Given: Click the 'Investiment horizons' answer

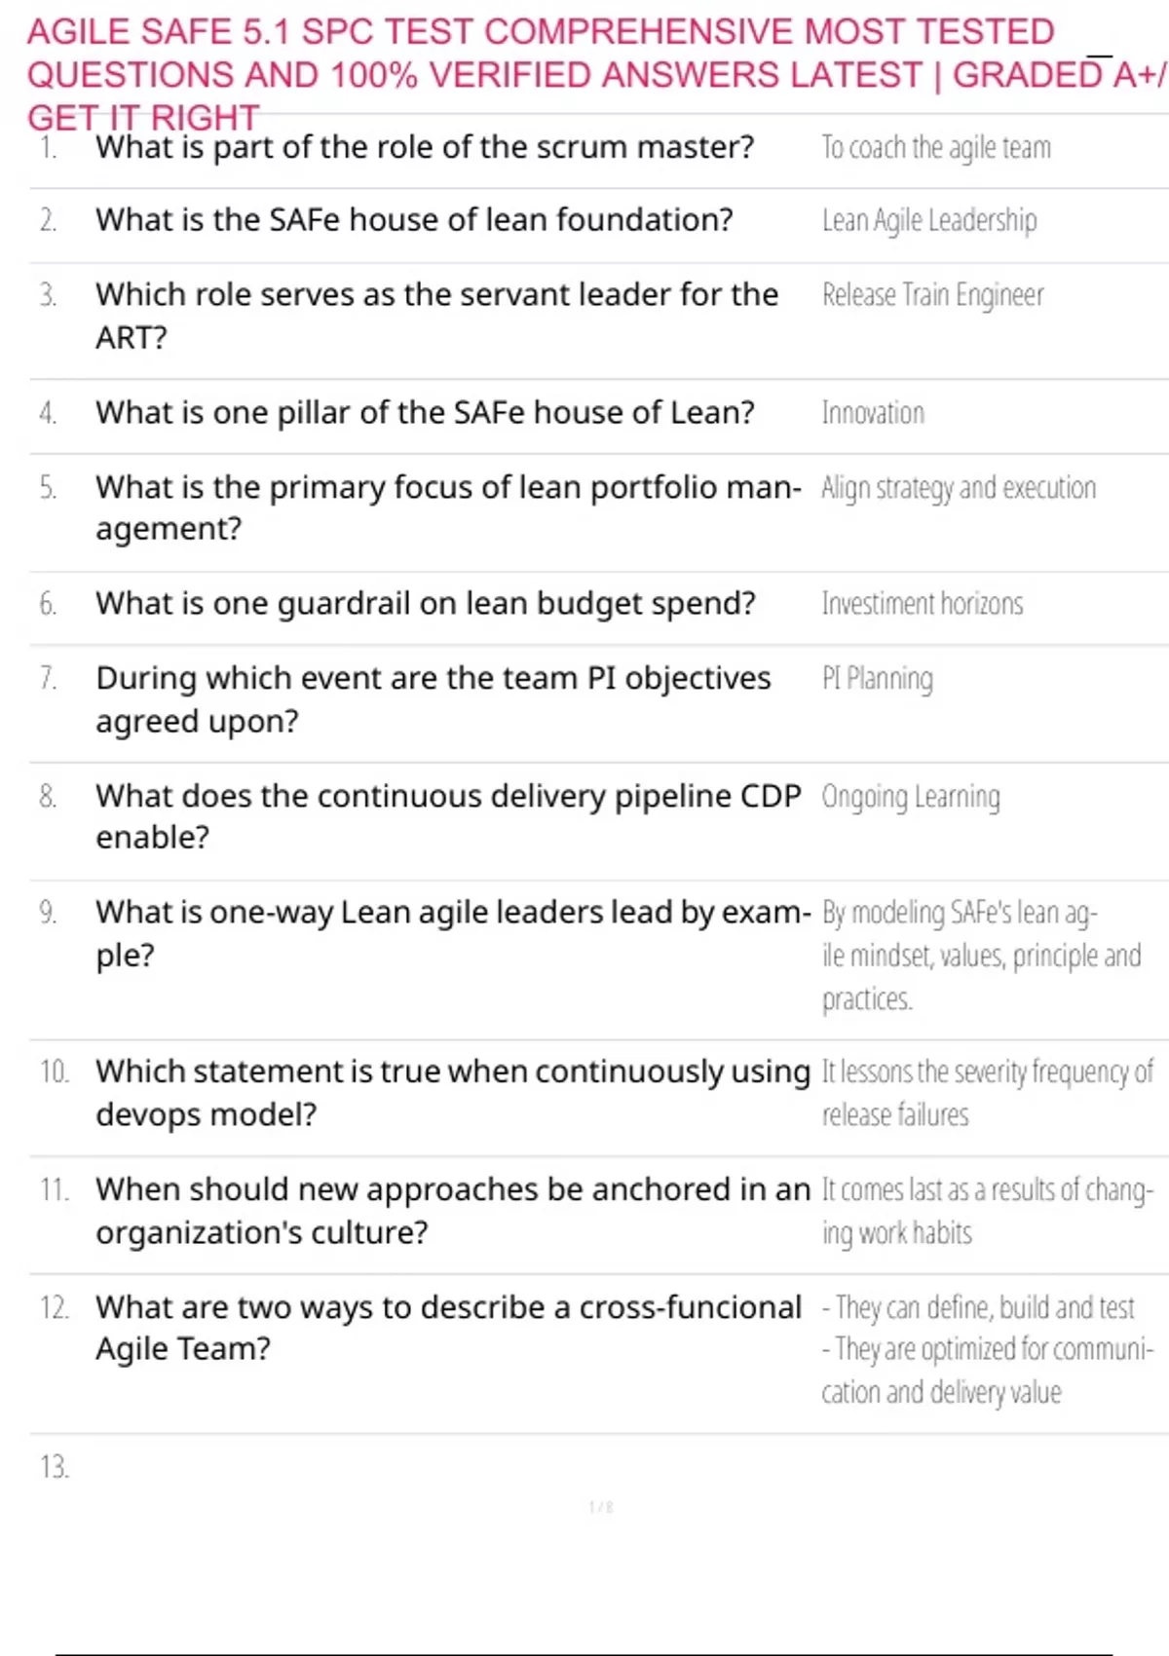Looking at the screenshot, I should tap(923, 604).
